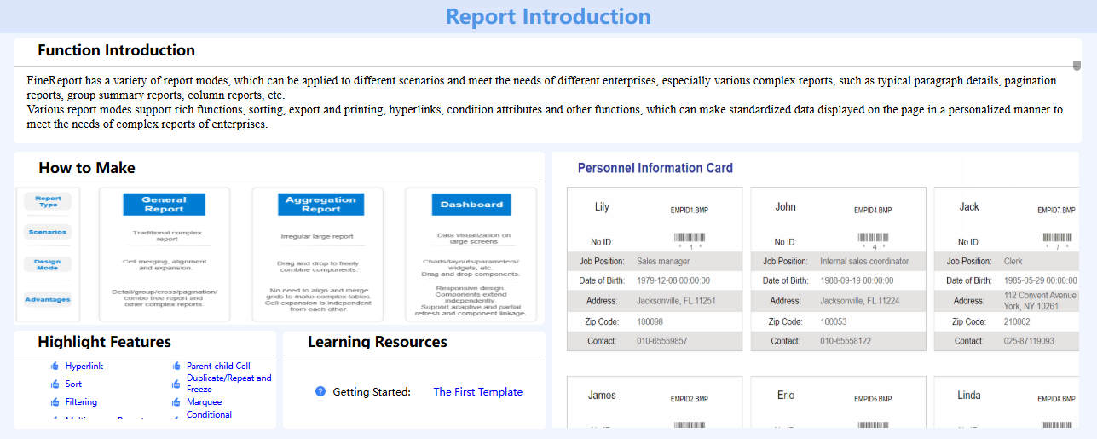Click the Function Introduction scrollbar handle
1097x439 pixels.
[x=1077, y=66]
